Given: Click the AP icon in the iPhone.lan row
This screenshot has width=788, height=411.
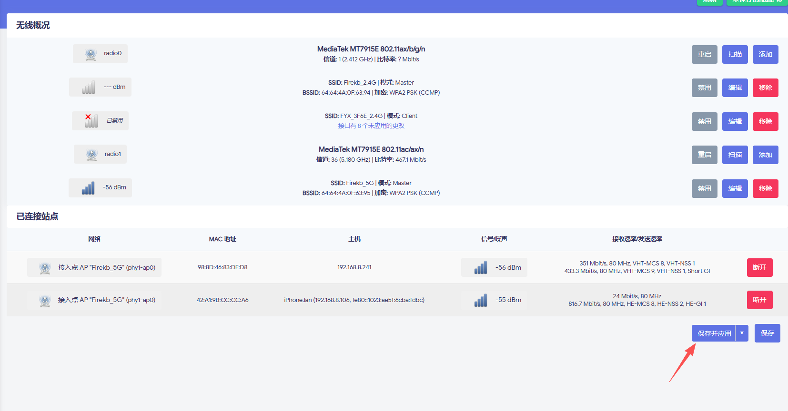Looking at the screenshot, I should coord(45,301).
